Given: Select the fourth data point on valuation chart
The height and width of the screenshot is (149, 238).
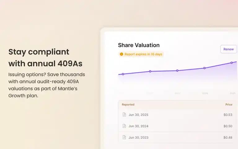Looking at the screenshot, I should pyautogui.click(x=205, y=68).
